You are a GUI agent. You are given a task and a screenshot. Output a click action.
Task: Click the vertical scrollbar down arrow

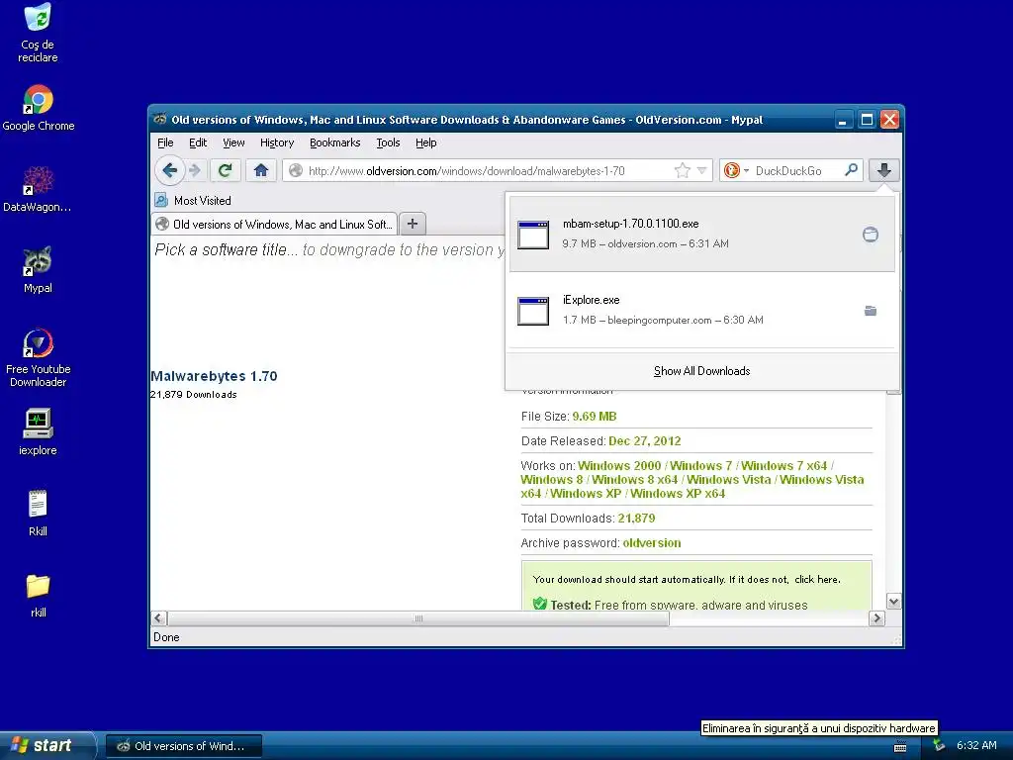893,602
